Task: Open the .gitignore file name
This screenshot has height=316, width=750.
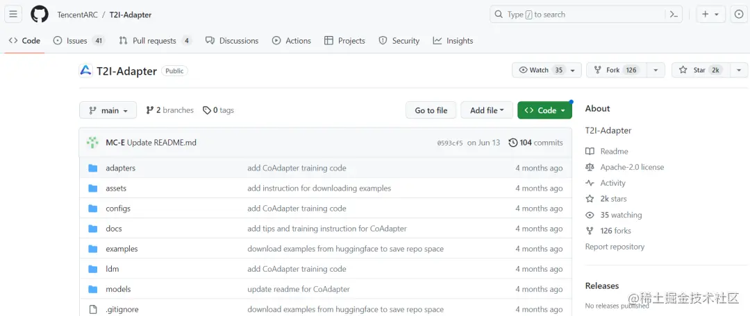Action: coord(122,309)
